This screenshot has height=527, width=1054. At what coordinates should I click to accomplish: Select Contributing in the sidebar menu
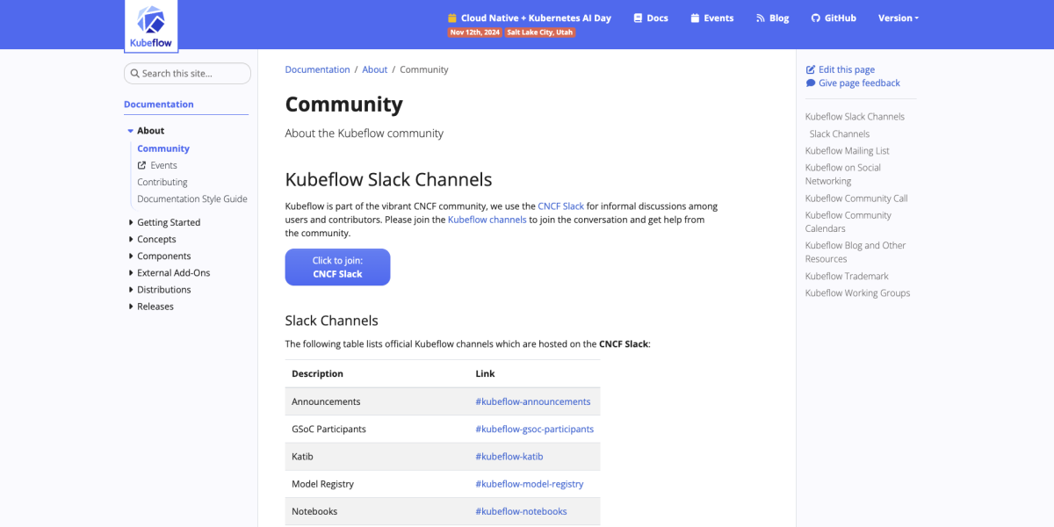coord(162,182)
